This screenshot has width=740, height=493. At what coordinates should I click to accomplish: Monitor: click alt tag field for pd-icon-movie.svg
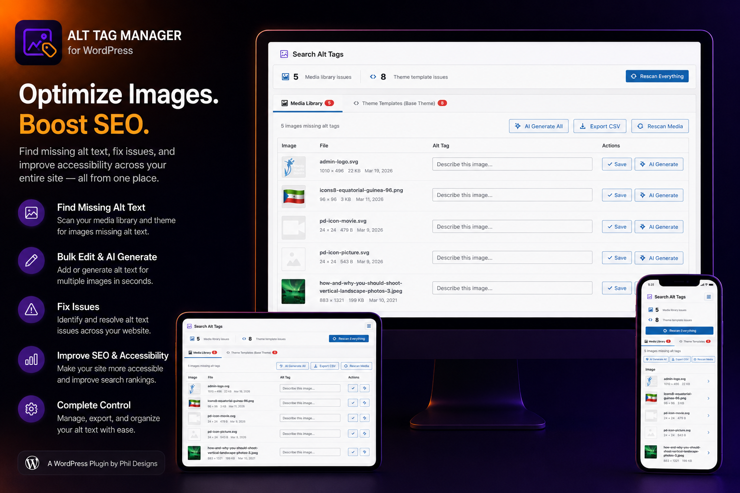tap(512, 227)
